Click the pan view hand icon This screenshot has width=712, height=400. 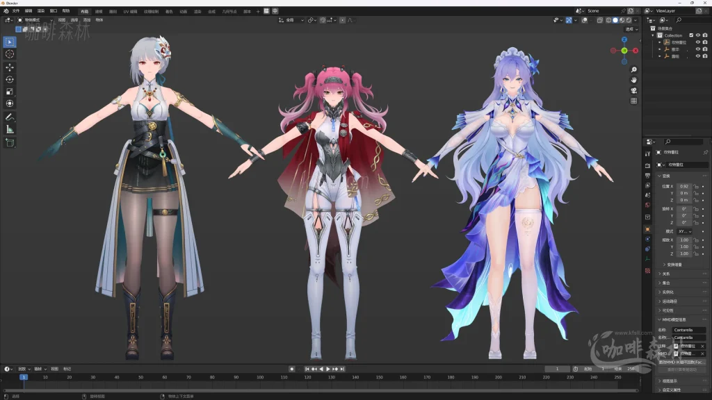pyautogui.click(x=634, y=81)
